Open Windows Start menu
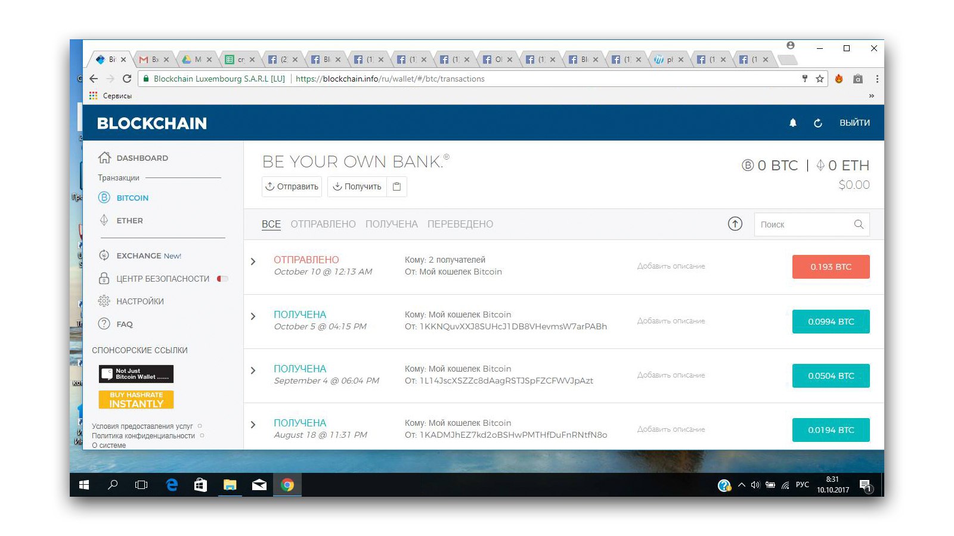 [84, 485]
